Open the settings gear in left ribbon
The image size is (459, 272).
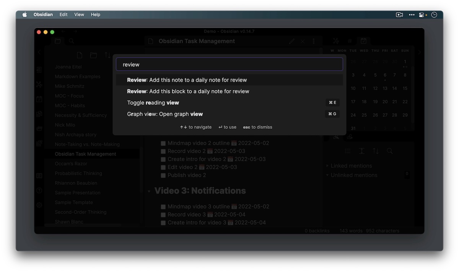pyautogui.click(x=39, y=205)
